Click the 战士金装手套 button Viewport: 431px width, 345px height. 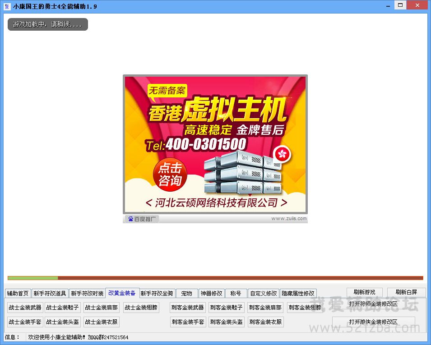click(x=25, y=322)
